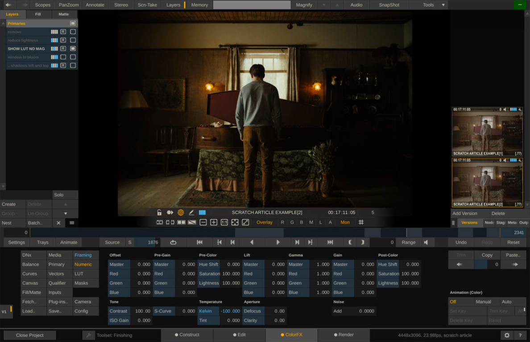This screenshot has width=530, height=342.
Task: Collapse the Primaries layer group arrow
Action: coord(3,23)
